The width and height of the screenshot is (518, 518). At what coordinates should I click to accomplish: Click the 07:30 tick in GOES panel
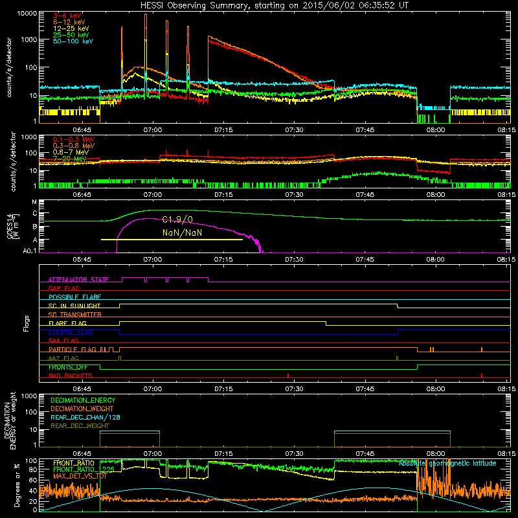tap(294, 260)
